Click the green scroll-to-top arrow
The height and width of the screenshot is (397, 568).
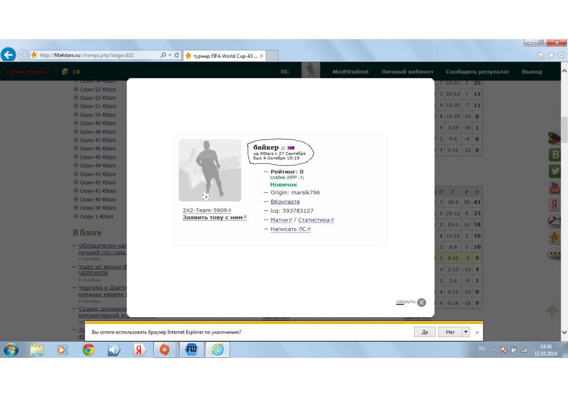click(552, 311)
